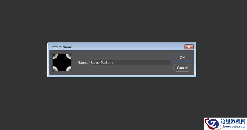Click the bump pattern preview thumbnail
Image resolution: width=247 pixels, height=130 pixels.
[x=62, y=63]
